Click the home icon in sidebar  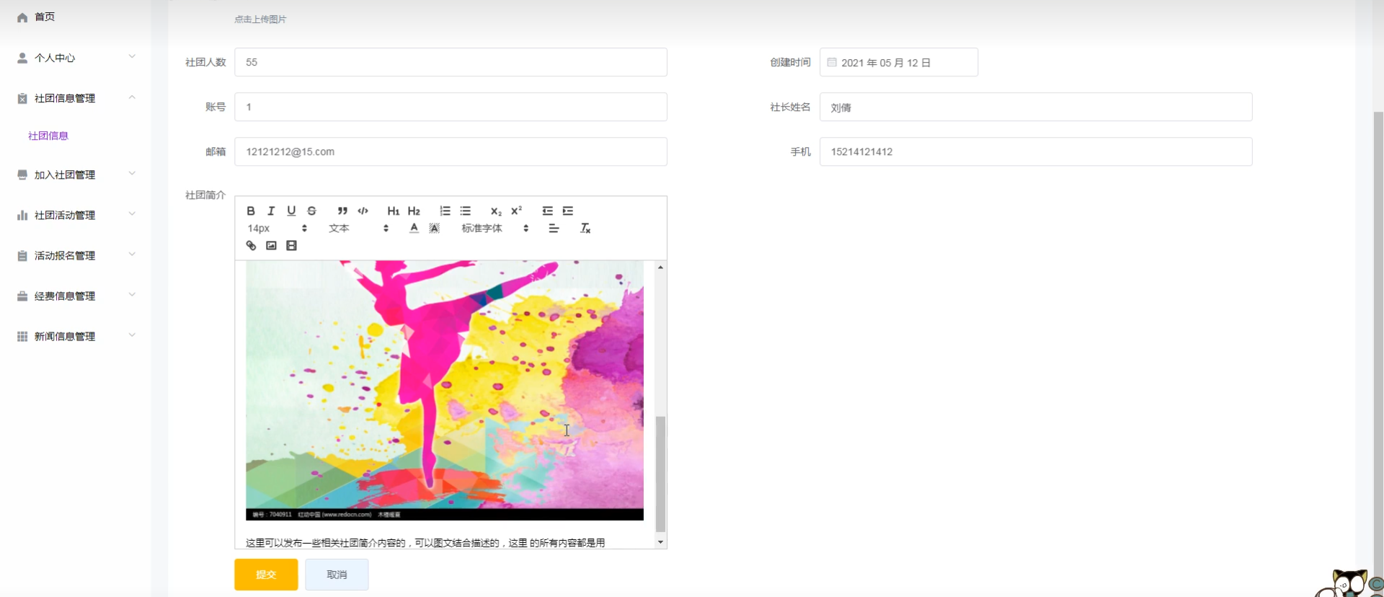click(x=22, y=17)
